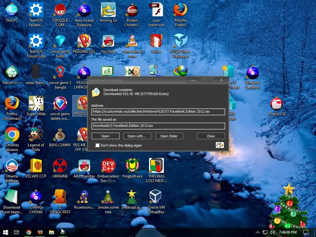Click the Close button in download dialog
Image resolution: width=316 pixels, height=237 pixels.
211,136
